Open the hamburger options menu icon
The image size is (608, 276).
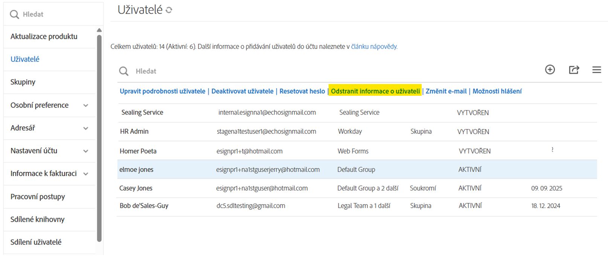point(596,70)
